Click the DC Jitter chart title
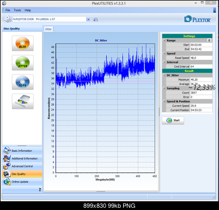This screenshot has height=210, width=219. click(101, 40)
